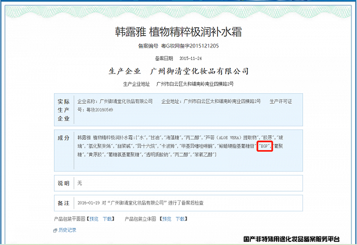Click the 成分 section label
The height and width of the screenshot is (245, 357).
64,138
